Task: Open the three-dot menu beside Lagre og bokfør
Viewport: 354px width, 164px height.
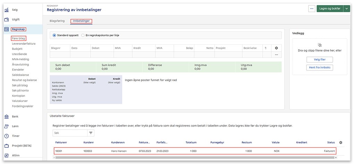Action: click(x=312, y=9)
